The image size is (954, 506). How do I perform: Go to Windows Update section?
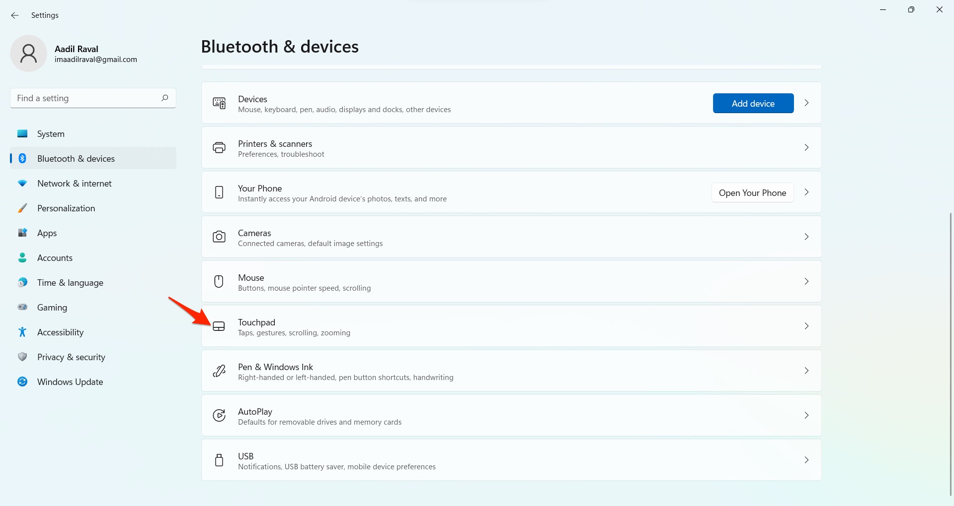point(70,382)
